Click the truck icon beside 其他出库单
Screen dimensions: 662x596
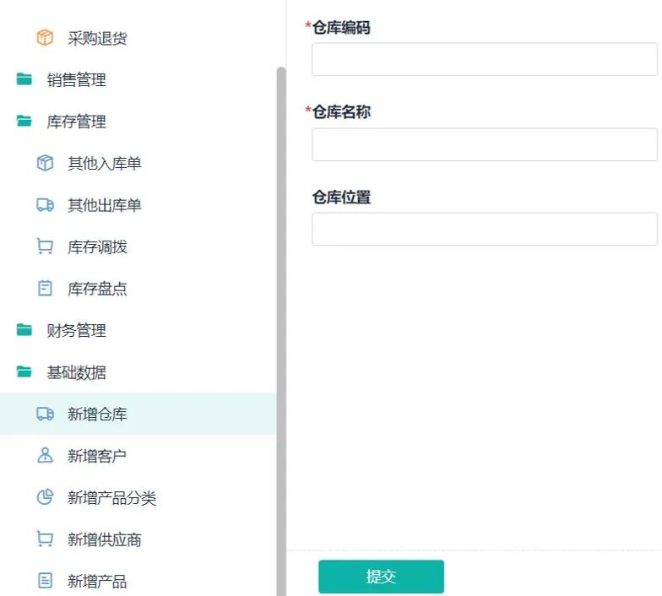pyautogui.click(x=45, y=204)
